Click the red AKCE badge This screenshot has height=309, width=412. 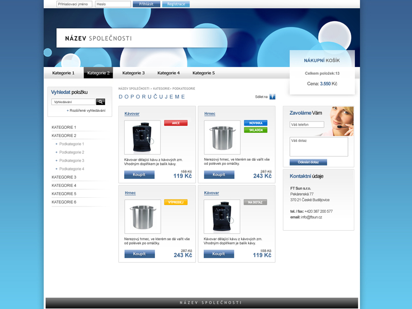click(176, 123)
